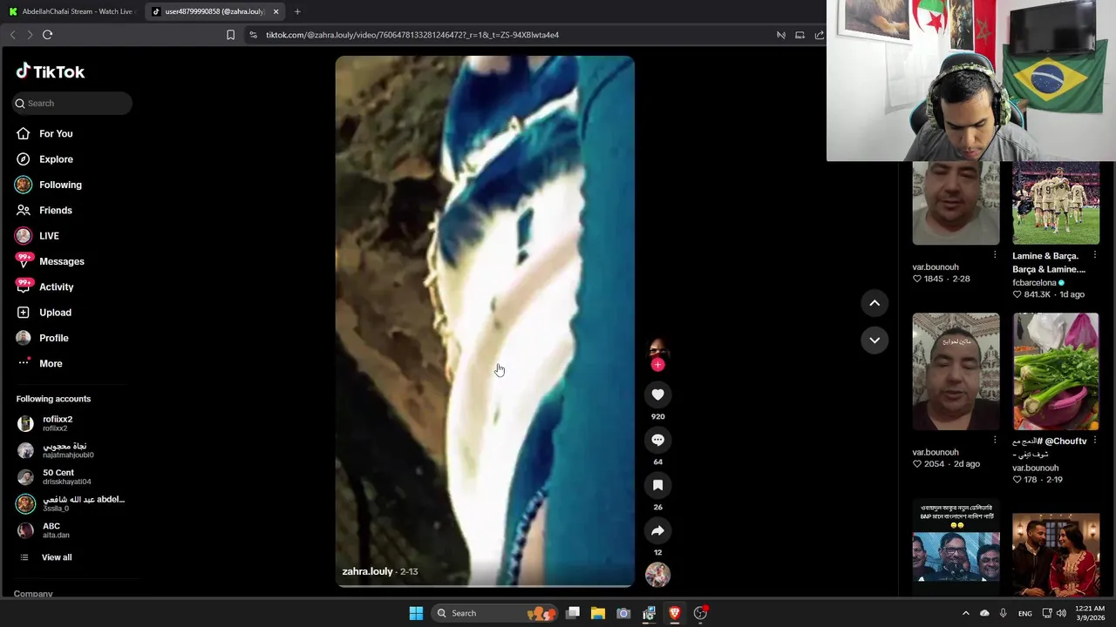Viewport: 1116px width, 627px height.
Task: Open the For You feed
Action: [x=56, y=133]
